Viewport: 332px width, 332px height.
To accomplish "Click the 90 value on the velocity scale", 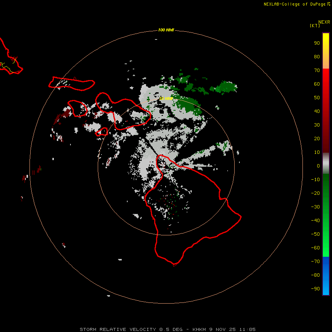I will [x=317, y=43].
